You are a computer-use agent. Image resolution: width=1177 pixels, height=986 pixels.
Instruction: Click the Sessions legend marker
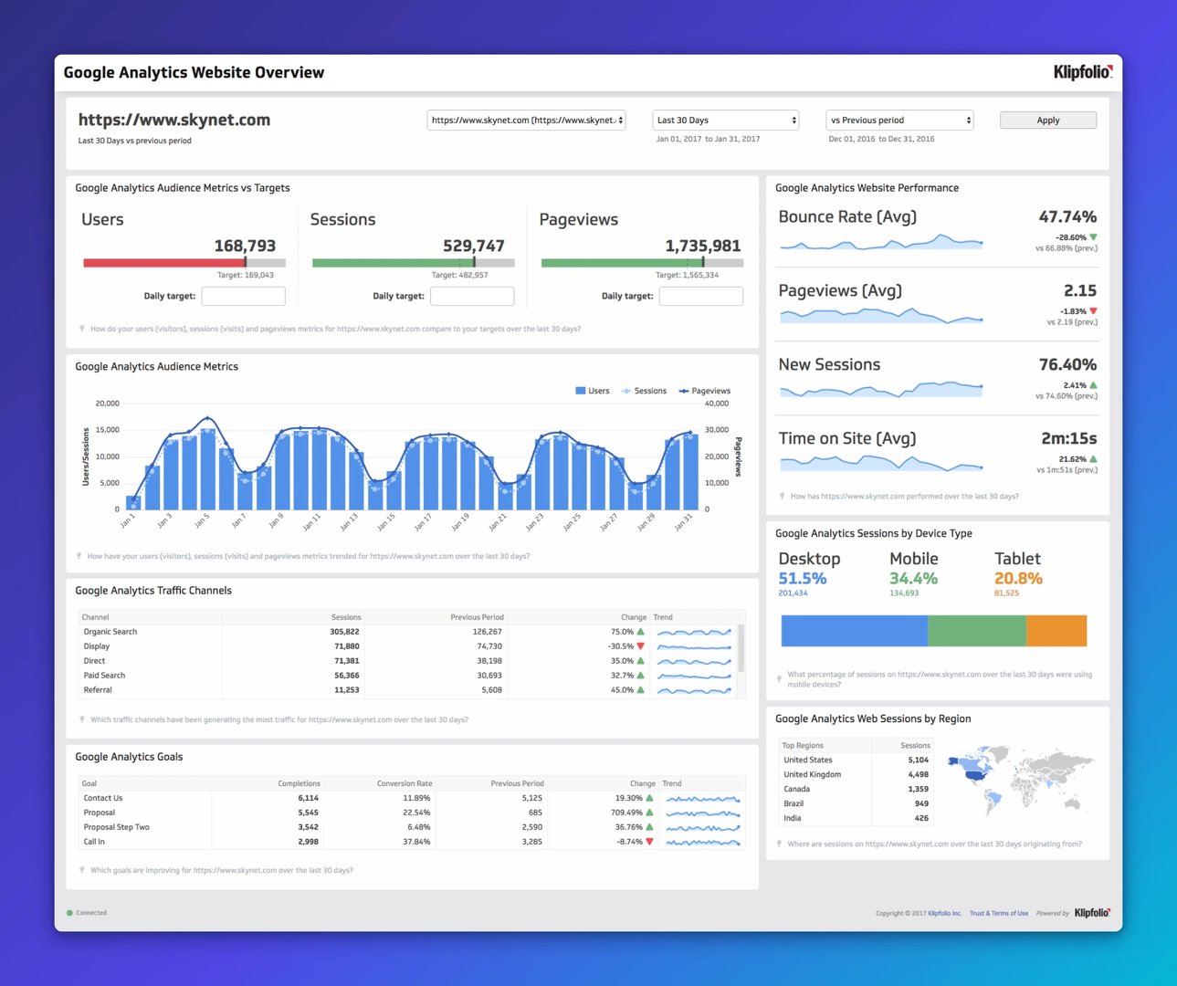(625, 391)
